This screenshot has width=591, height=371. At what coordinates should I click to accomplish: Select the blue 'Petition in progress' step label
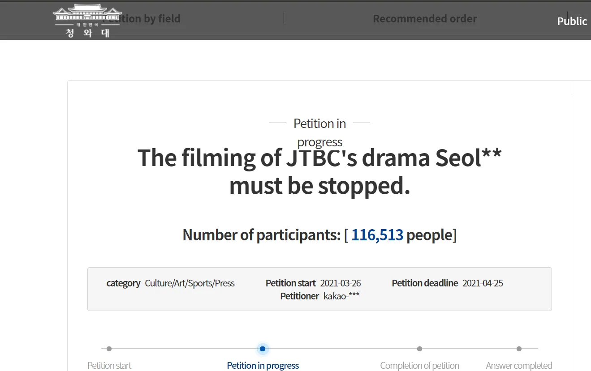(263, 365)
